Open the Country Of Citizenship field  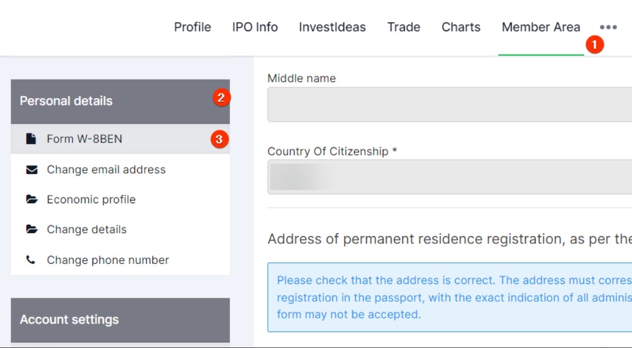point(450,177)
